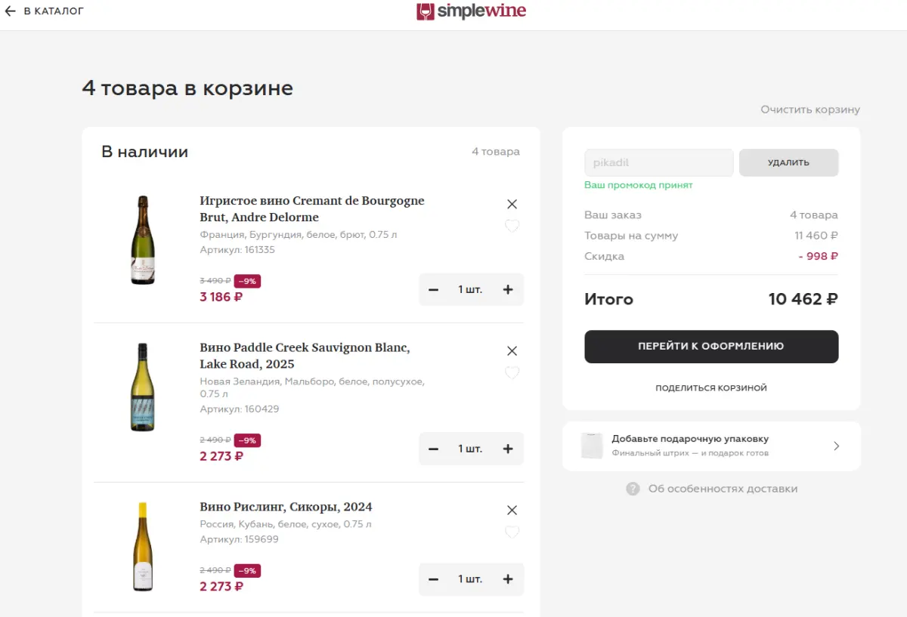
Task: Open the delivery info question mark icon
Action: pyautogui.click(x=633, y=489)
